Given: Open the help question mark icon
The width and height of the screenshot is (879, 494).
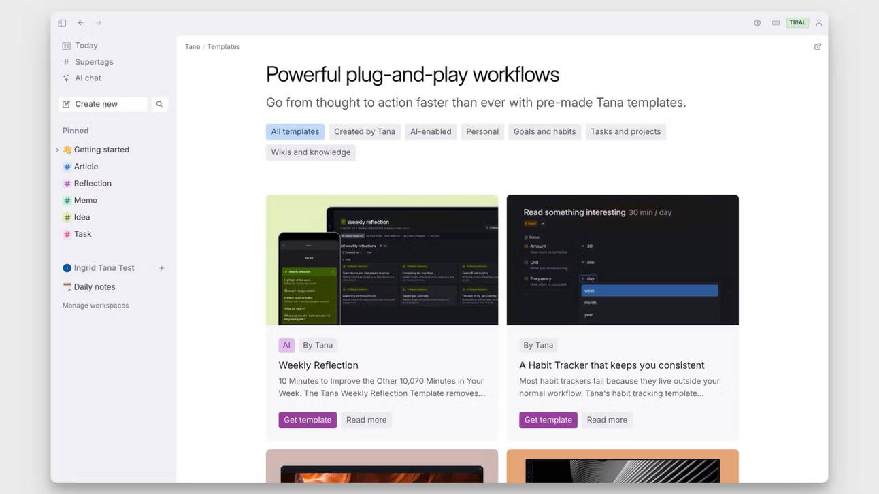Looking at the screenshot, I should (757, 23).
